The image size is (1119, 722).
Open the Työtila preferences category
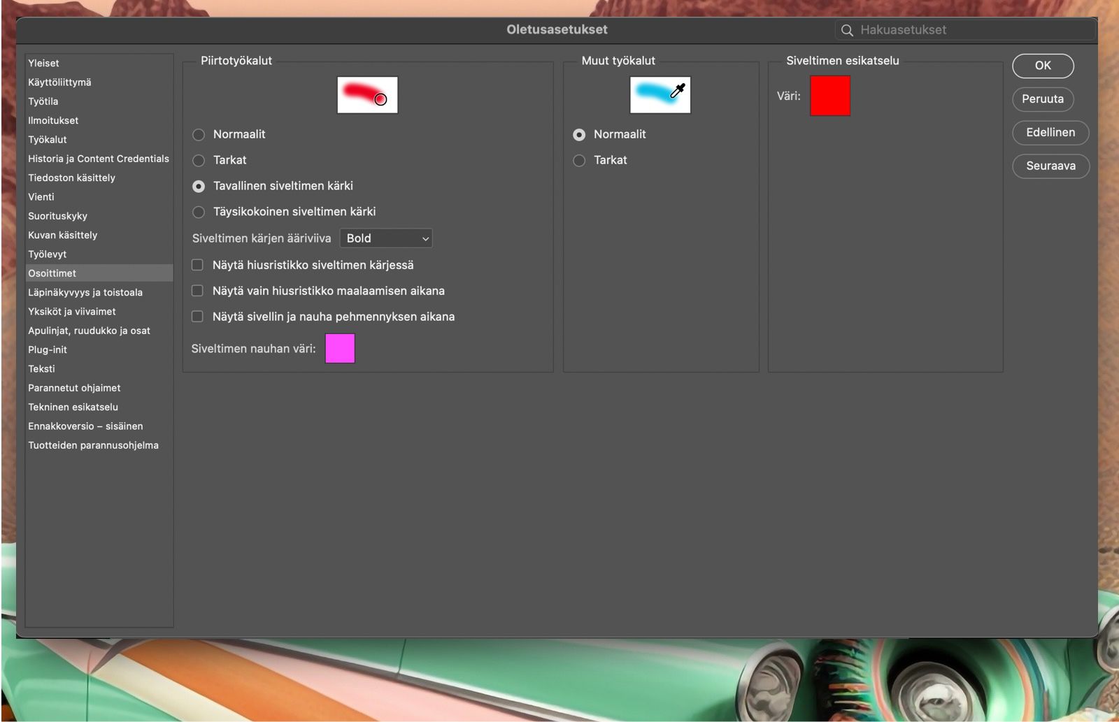pyautogui.click(x=99, y=101)
